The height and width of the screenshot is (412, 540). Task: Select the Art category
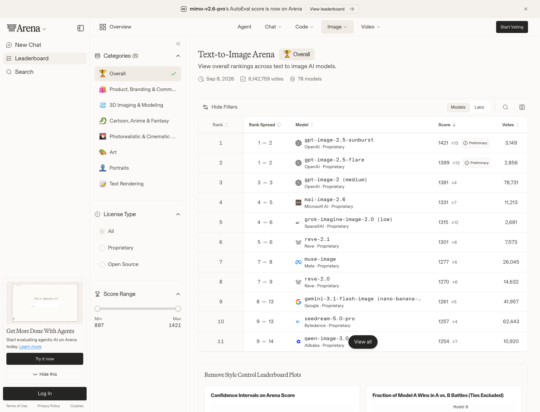point(138,152)
